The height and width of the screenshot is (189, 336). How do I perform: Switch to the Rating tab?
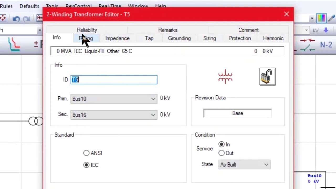(86, 38)
